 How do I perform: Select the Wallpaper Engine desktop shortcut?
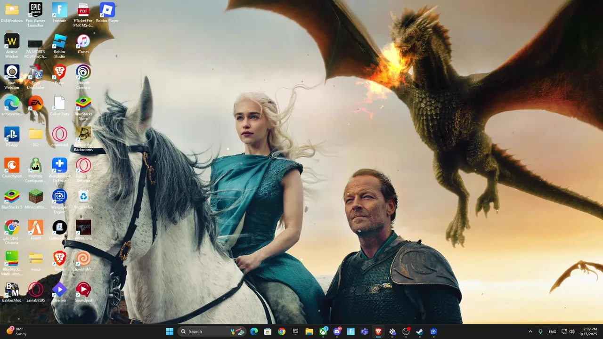[59, 201]
